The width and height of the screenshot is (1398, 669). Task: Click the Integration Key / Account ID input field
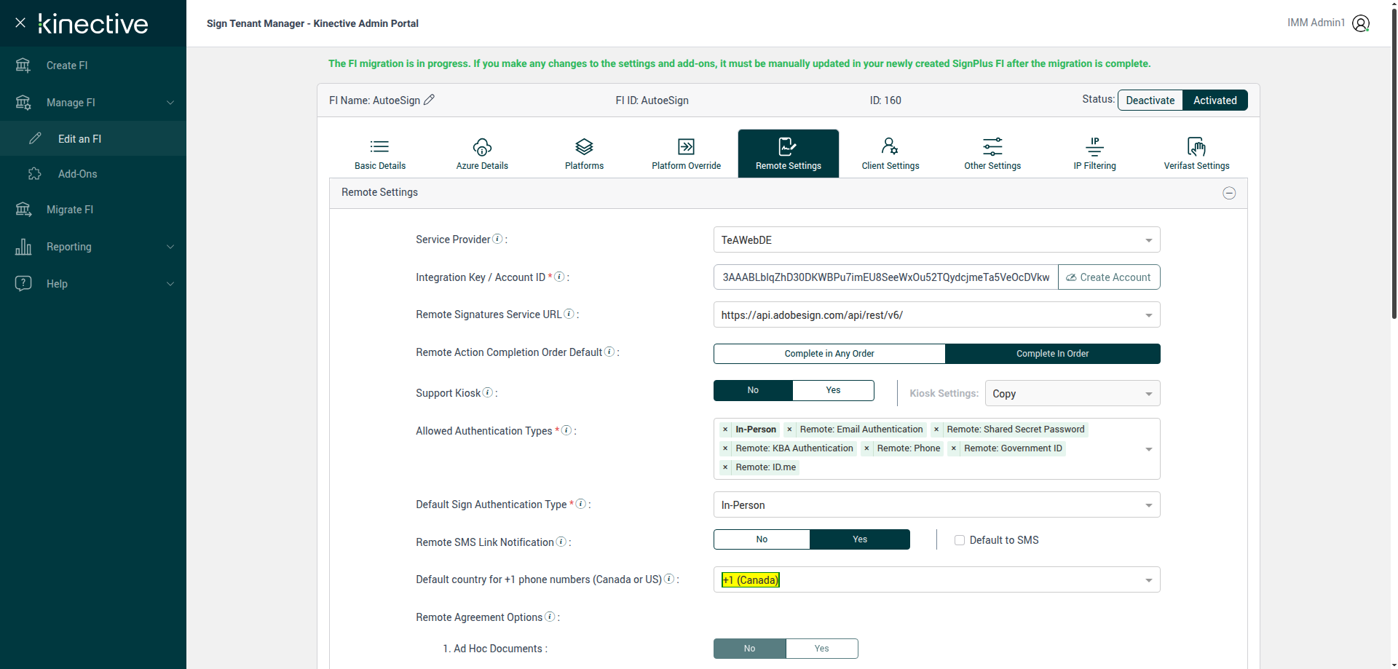point(885,277)
